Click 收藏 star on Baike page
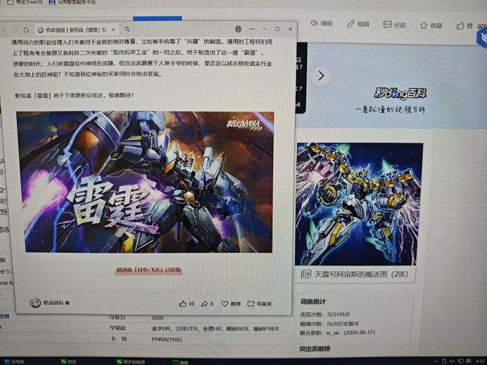 pyautogui.click(x=431, y=26)
